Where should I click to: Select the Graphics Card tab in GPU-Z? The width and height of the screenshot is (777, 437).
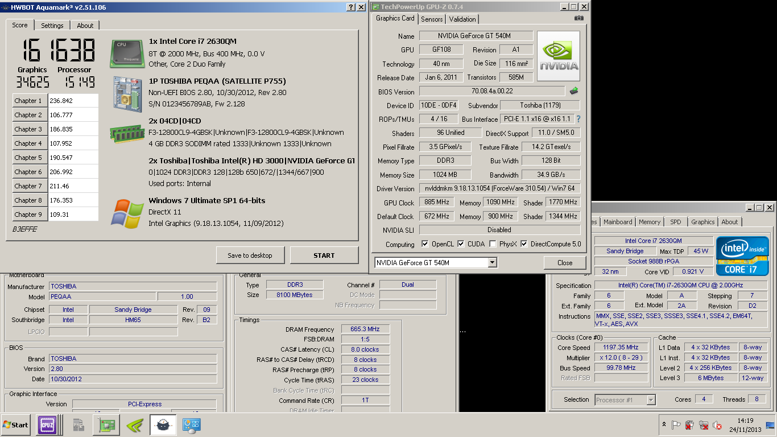[x=395, y=18]
